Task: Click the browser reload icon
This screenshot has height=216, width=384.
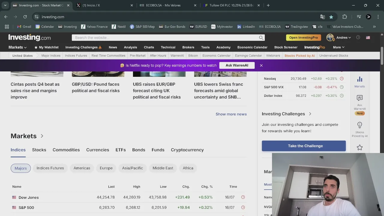Action: [x=25, y=17]
